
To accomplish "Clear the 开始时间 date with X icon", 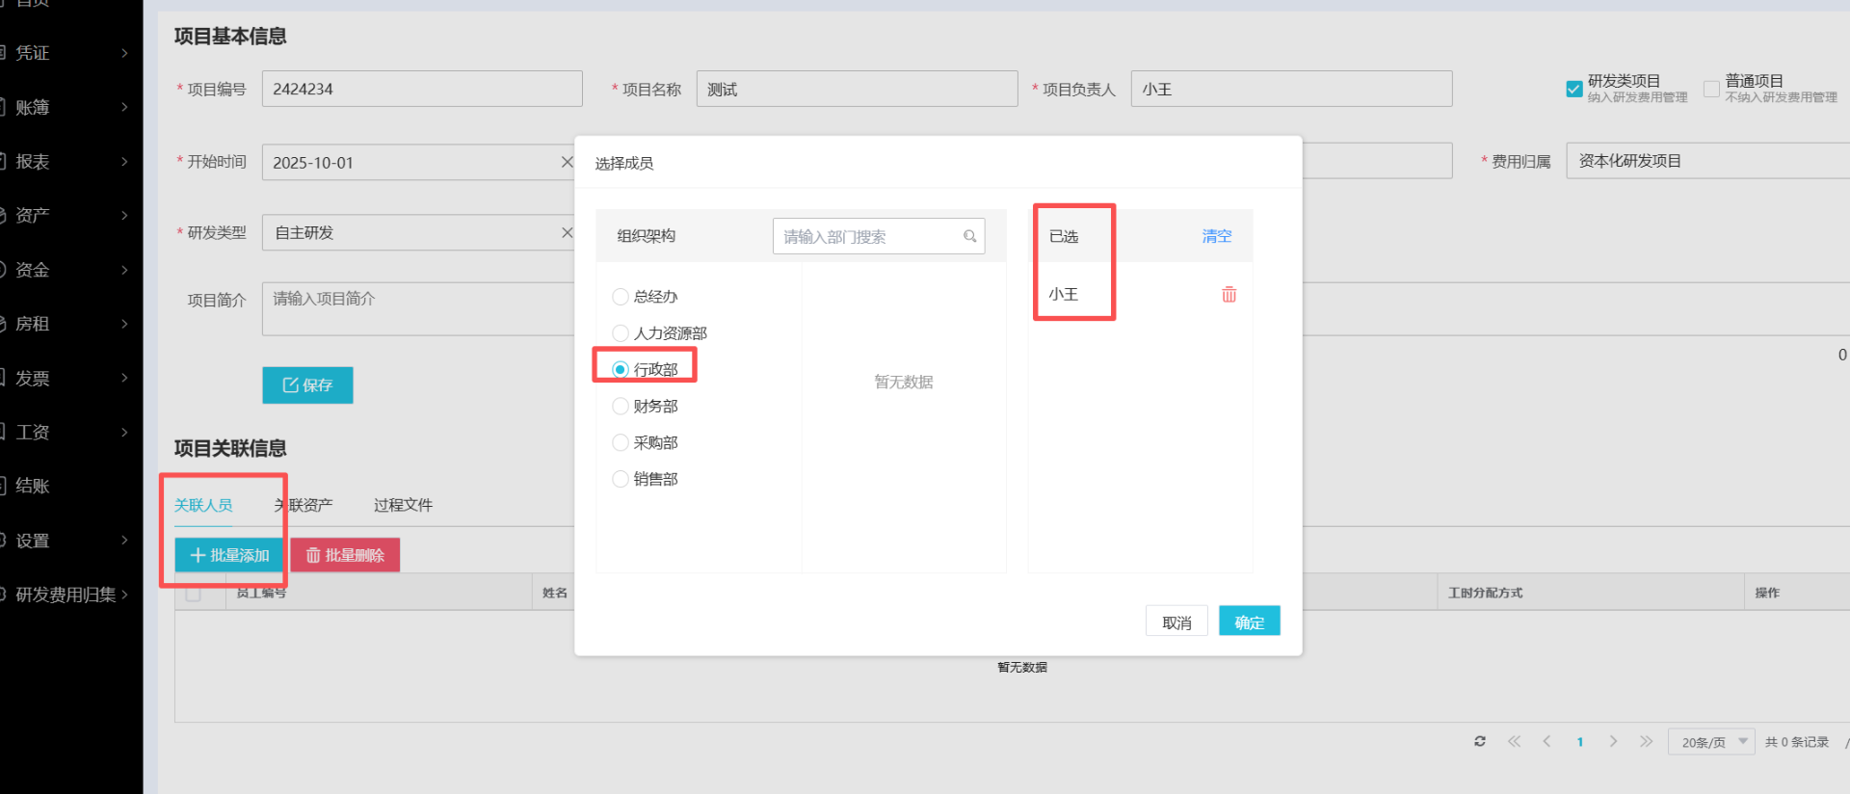I will tap(567, 162).
